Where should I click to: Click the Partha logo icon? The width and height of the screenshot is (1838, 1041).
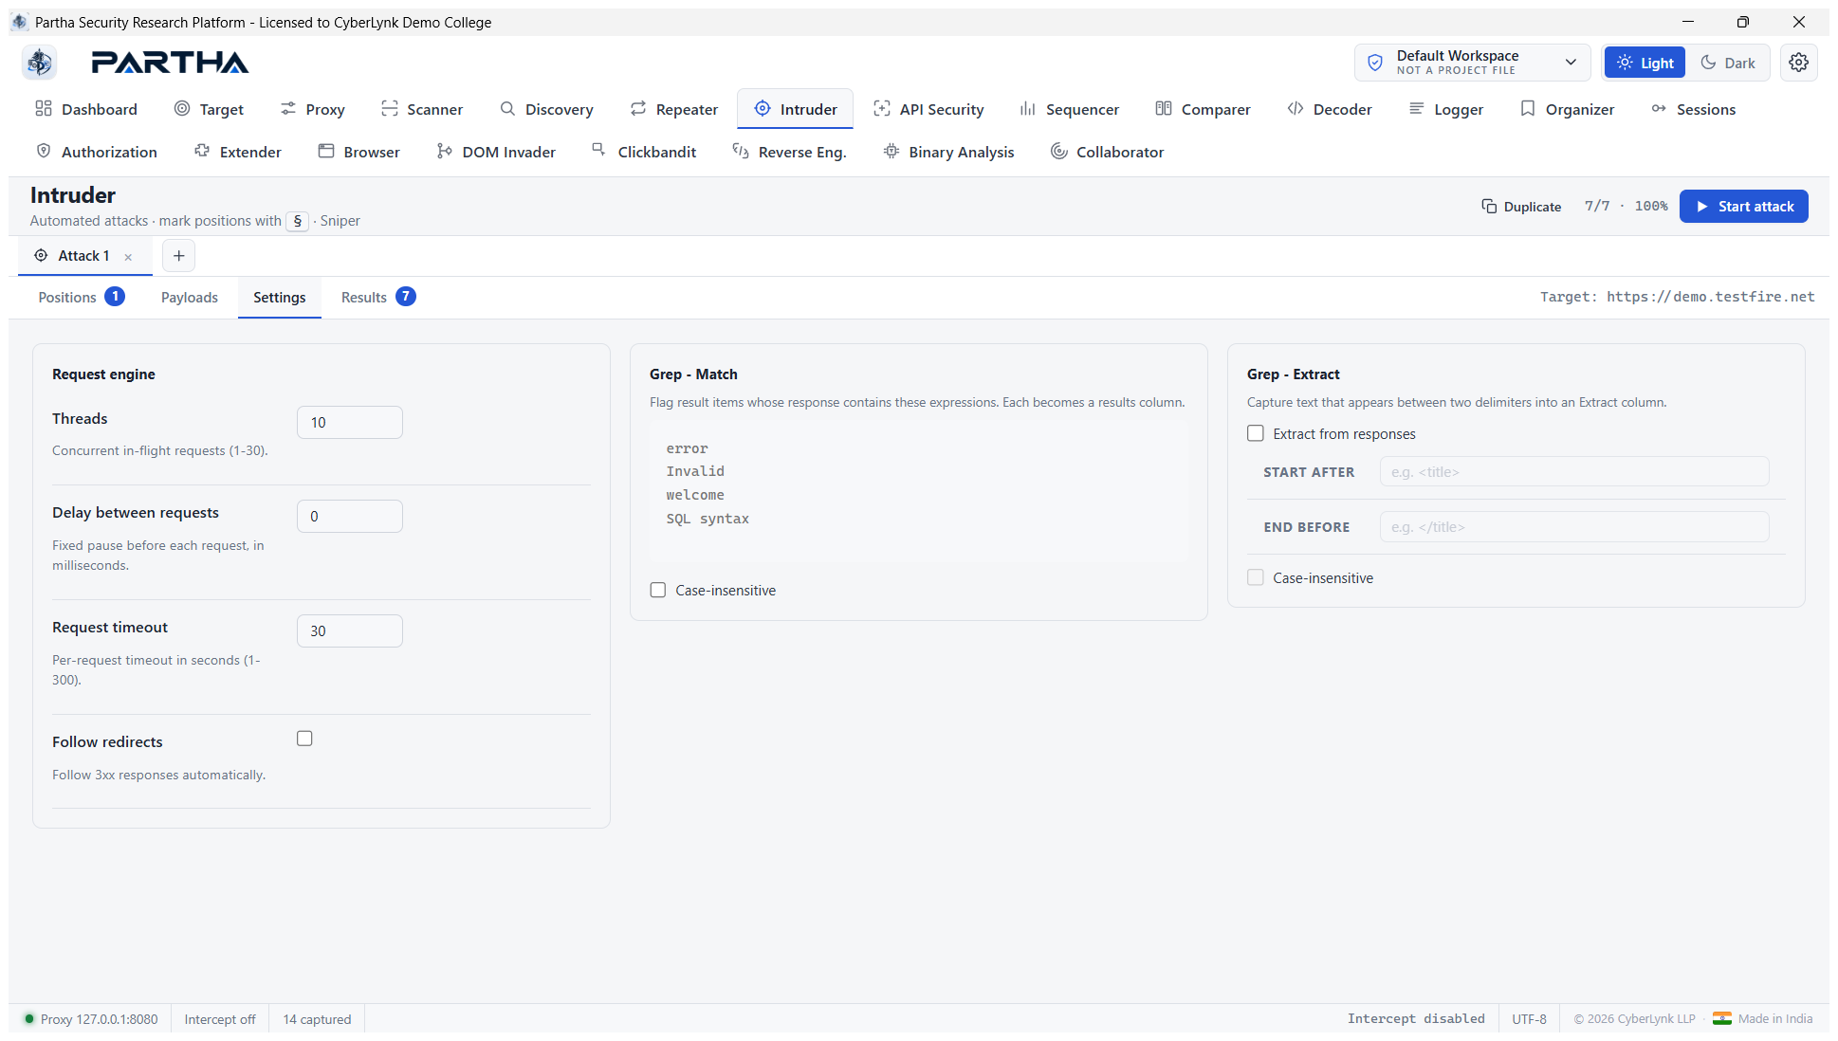click(40, 63)
